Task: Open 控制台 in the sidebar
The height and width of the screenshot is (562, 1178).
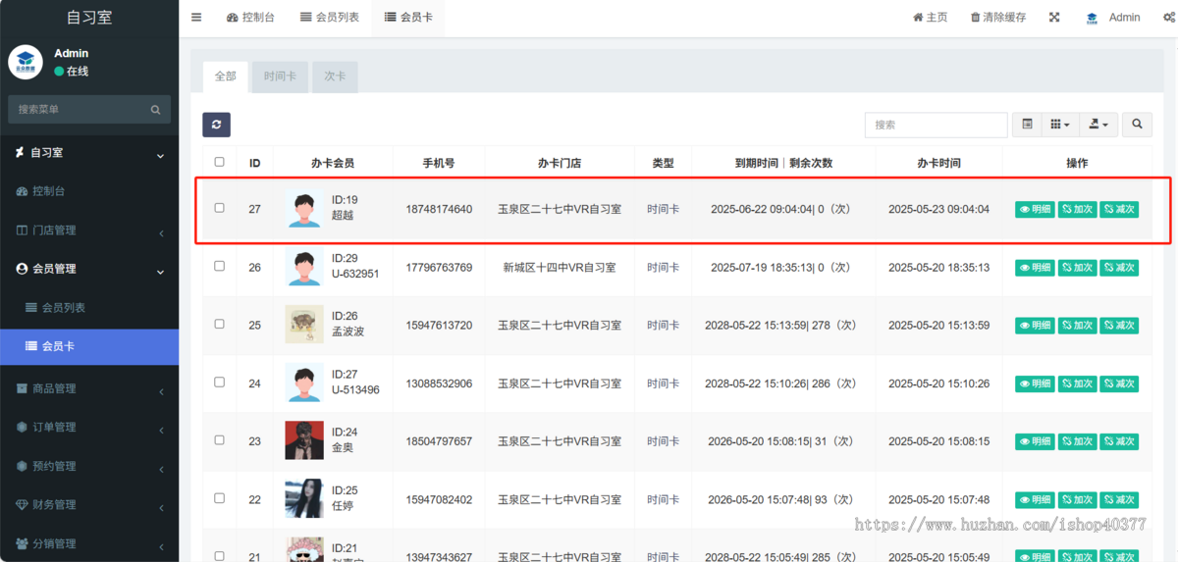Action: (x=89, y=191)
